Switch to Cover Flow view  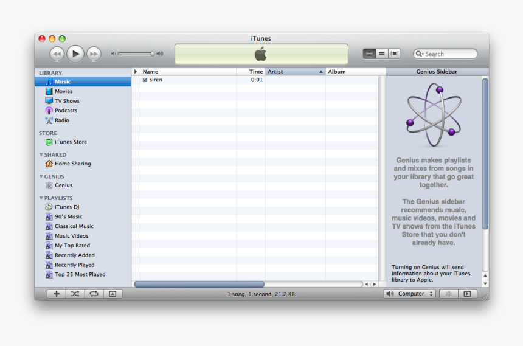coord(394,54)
